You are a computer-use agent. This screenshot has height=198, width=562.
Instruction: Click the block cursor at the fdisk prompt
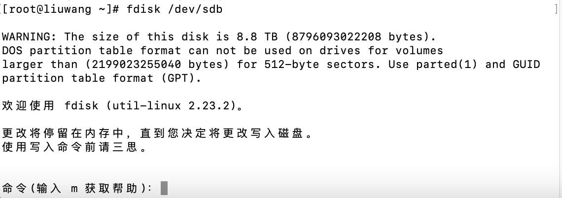tap(164, 188)
